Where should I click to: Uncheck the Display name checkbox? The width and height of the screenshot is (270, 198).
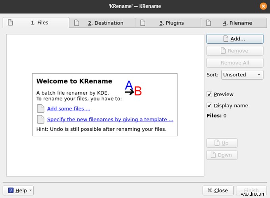tap(209, 105)
